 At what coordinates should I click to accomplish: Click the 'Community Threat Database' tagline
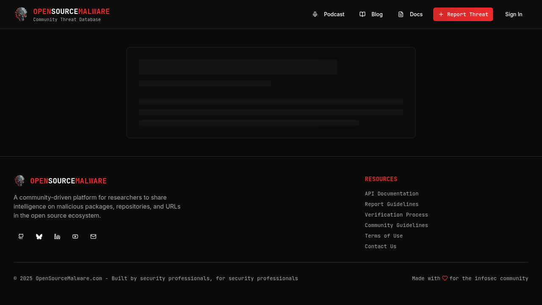click(67, 19)
